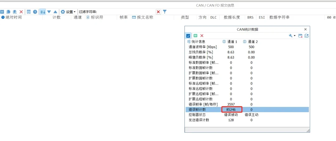
Task: Click the pop-out window icon in statistics panel
Action: tap(307, 36)
